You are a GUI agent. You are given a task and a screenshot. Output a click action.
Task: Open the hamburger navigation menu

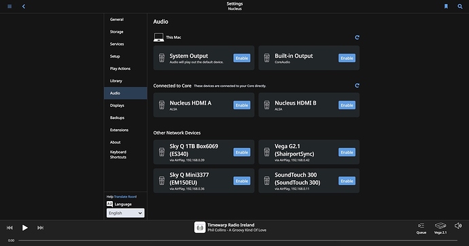click(x=10, y=6)
